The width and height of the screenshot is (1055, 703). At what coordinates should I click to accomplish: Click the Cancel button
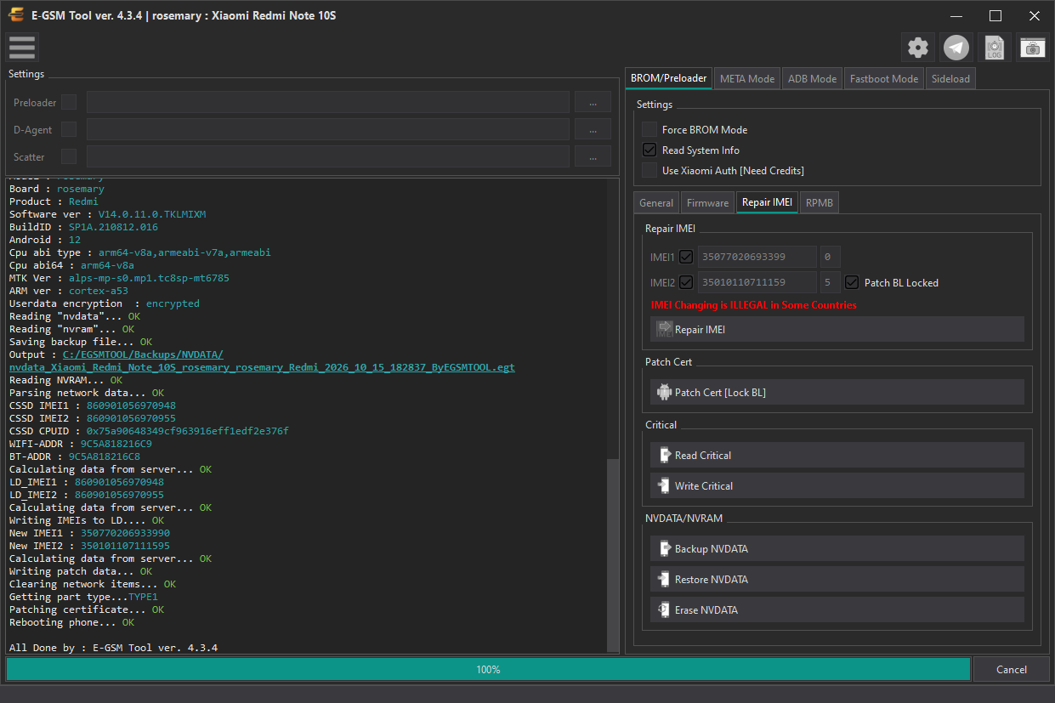click(1011, 669)
